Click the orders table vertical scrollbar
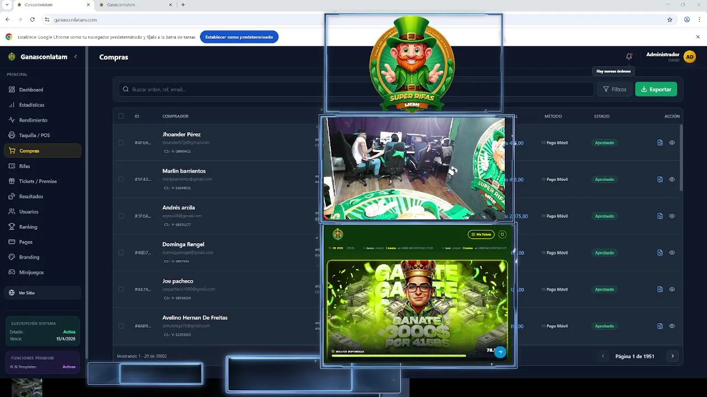 tap(681, 157)
